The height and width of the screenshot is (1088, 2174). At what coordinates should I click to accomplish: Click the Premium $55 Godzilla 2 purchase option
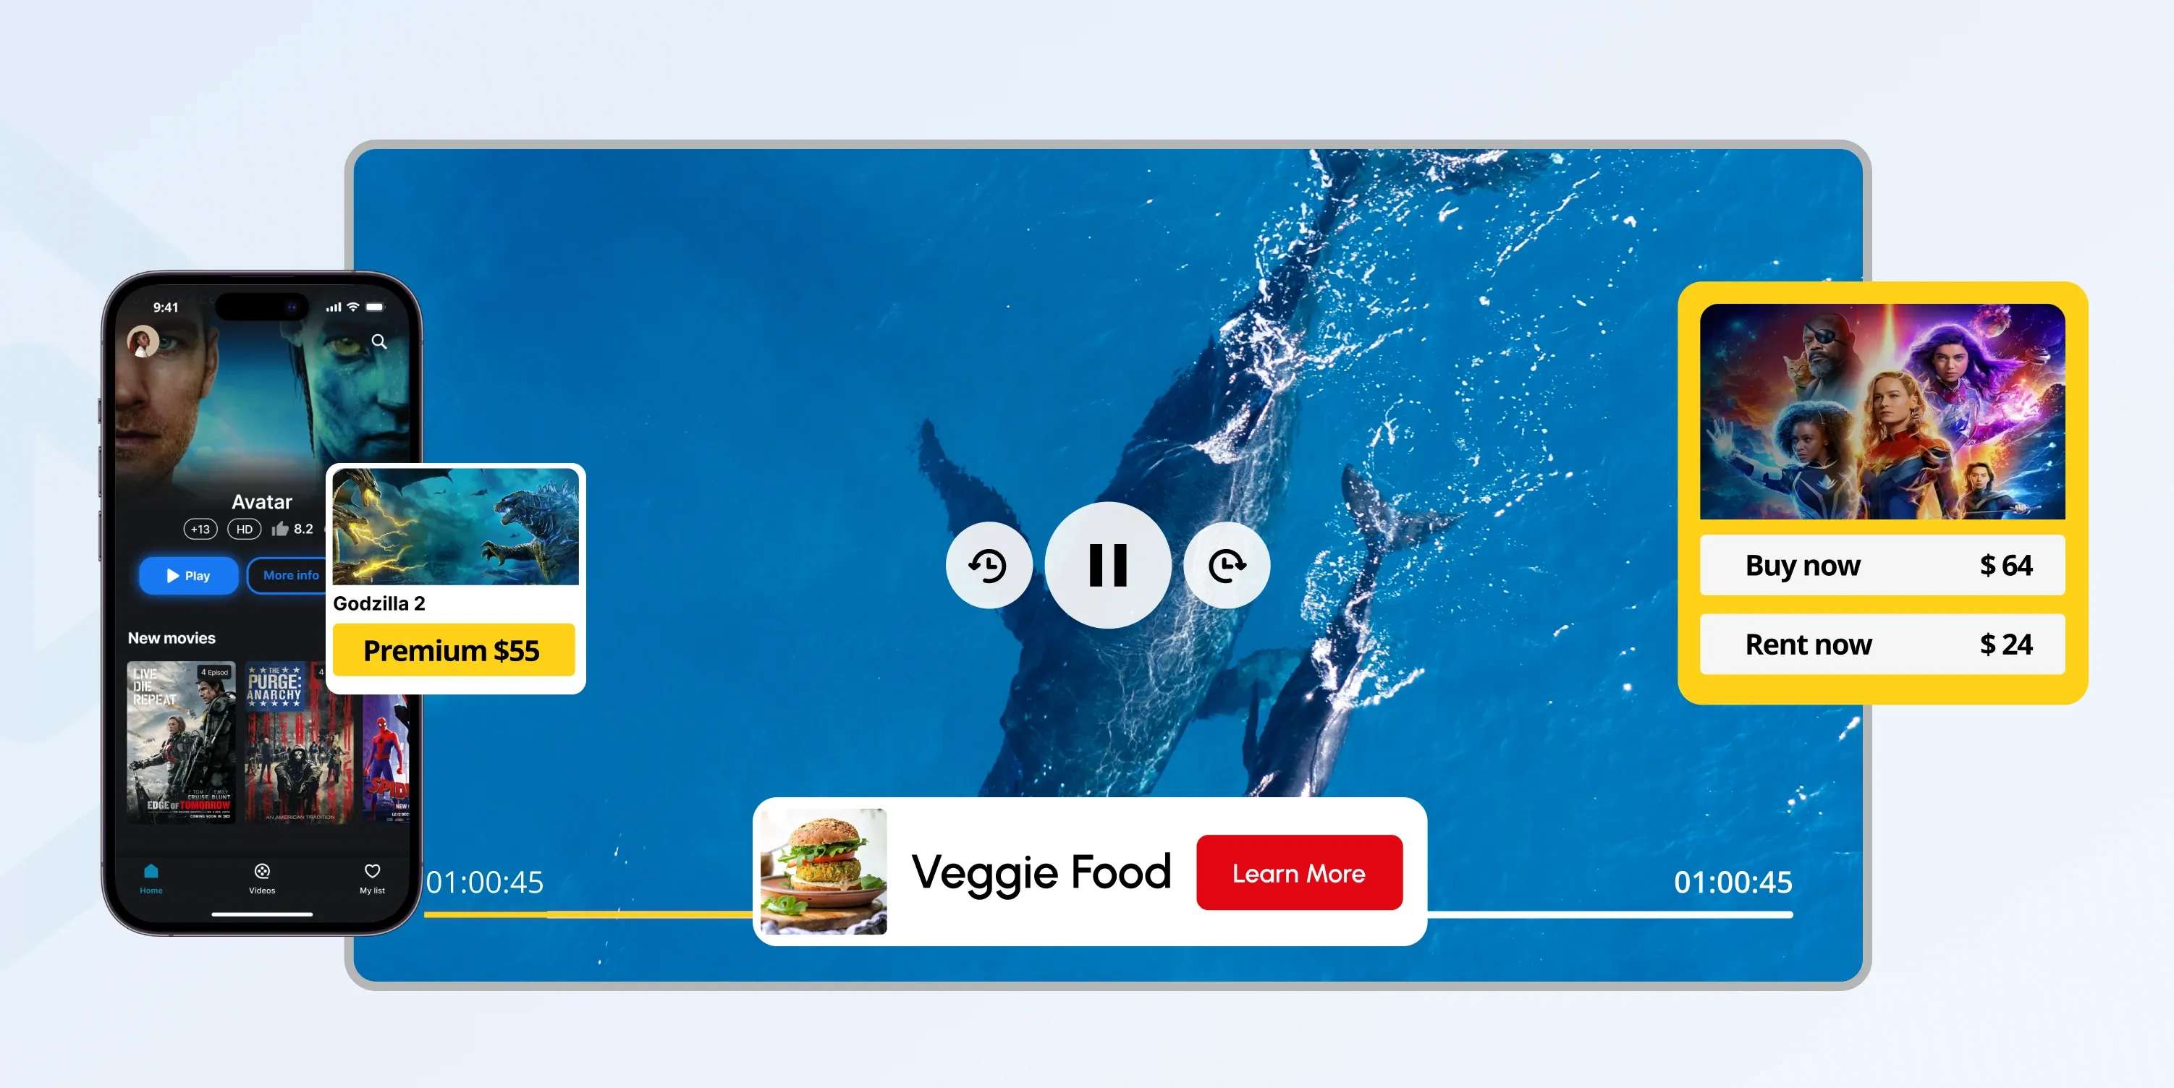(451, 648)
